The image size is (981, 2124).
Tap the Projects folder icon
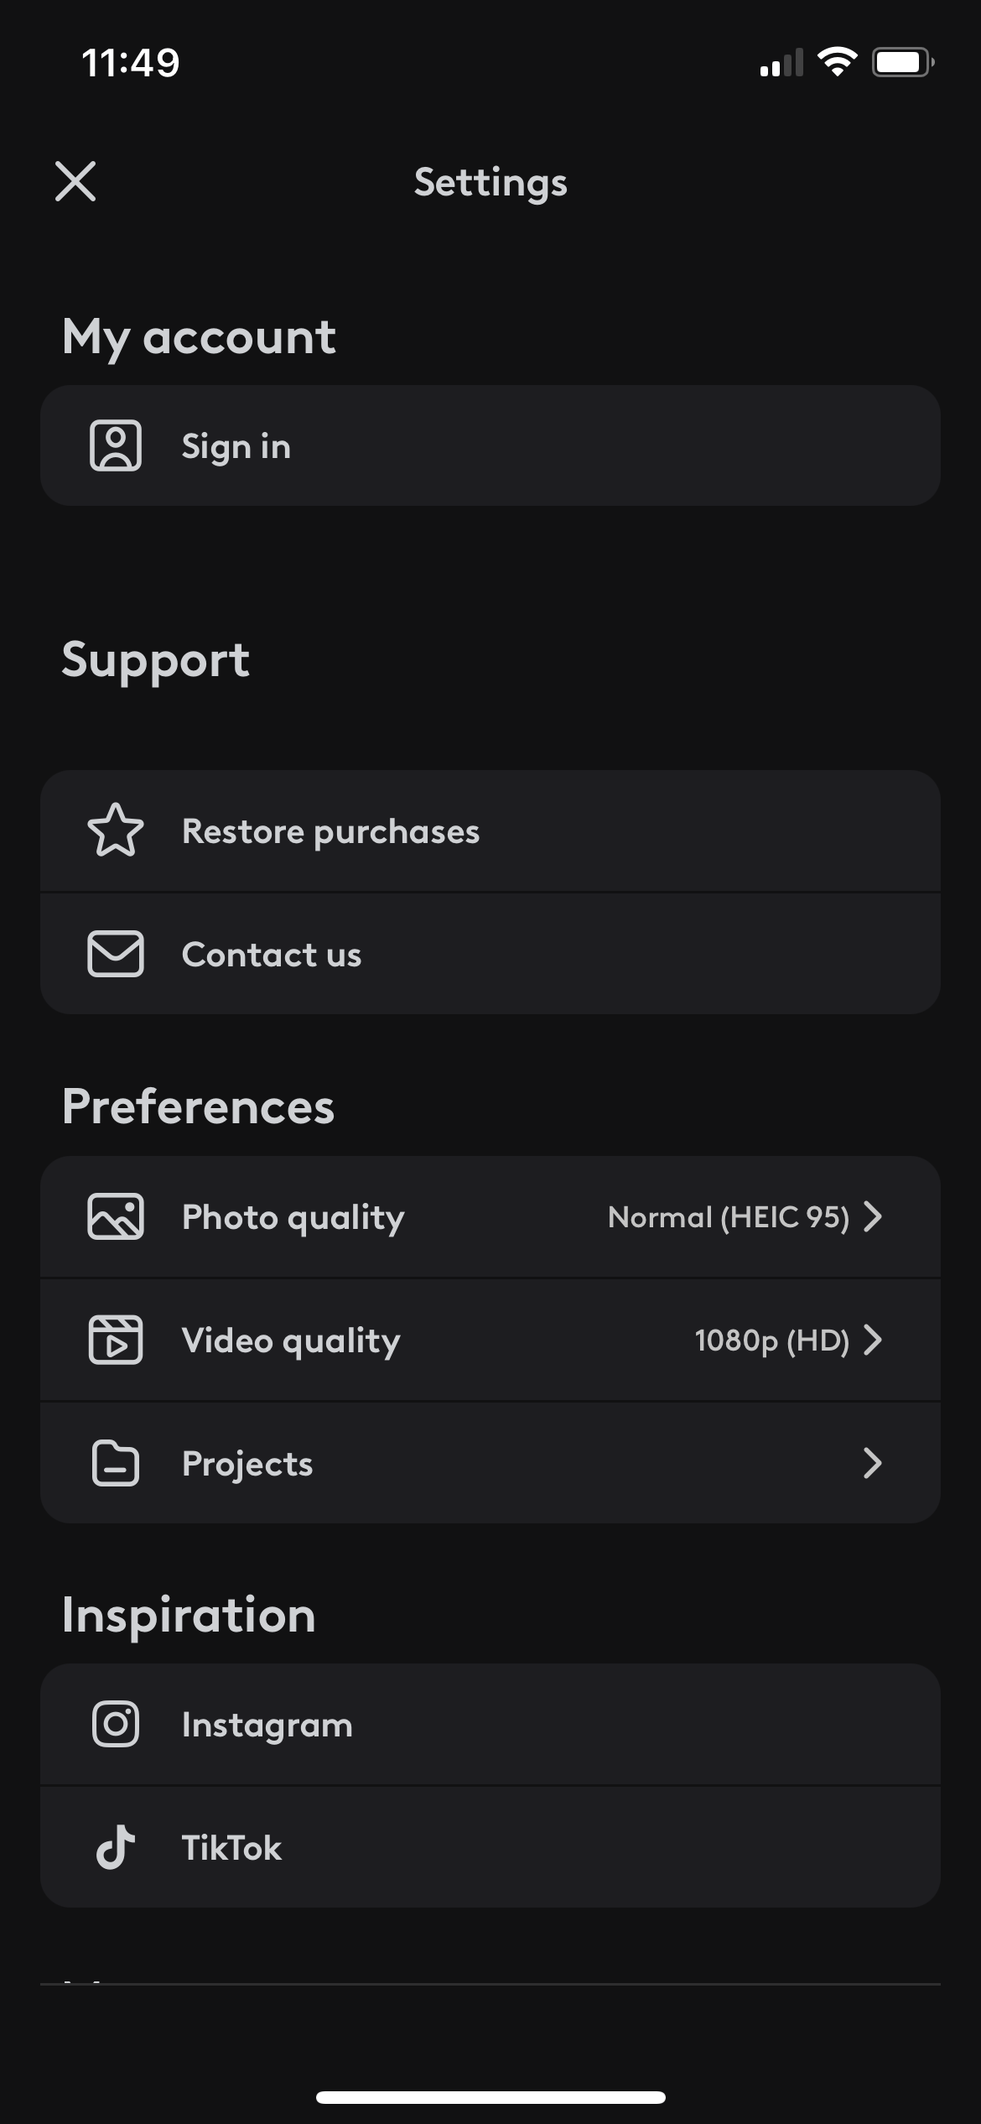tap(116, 1463)
